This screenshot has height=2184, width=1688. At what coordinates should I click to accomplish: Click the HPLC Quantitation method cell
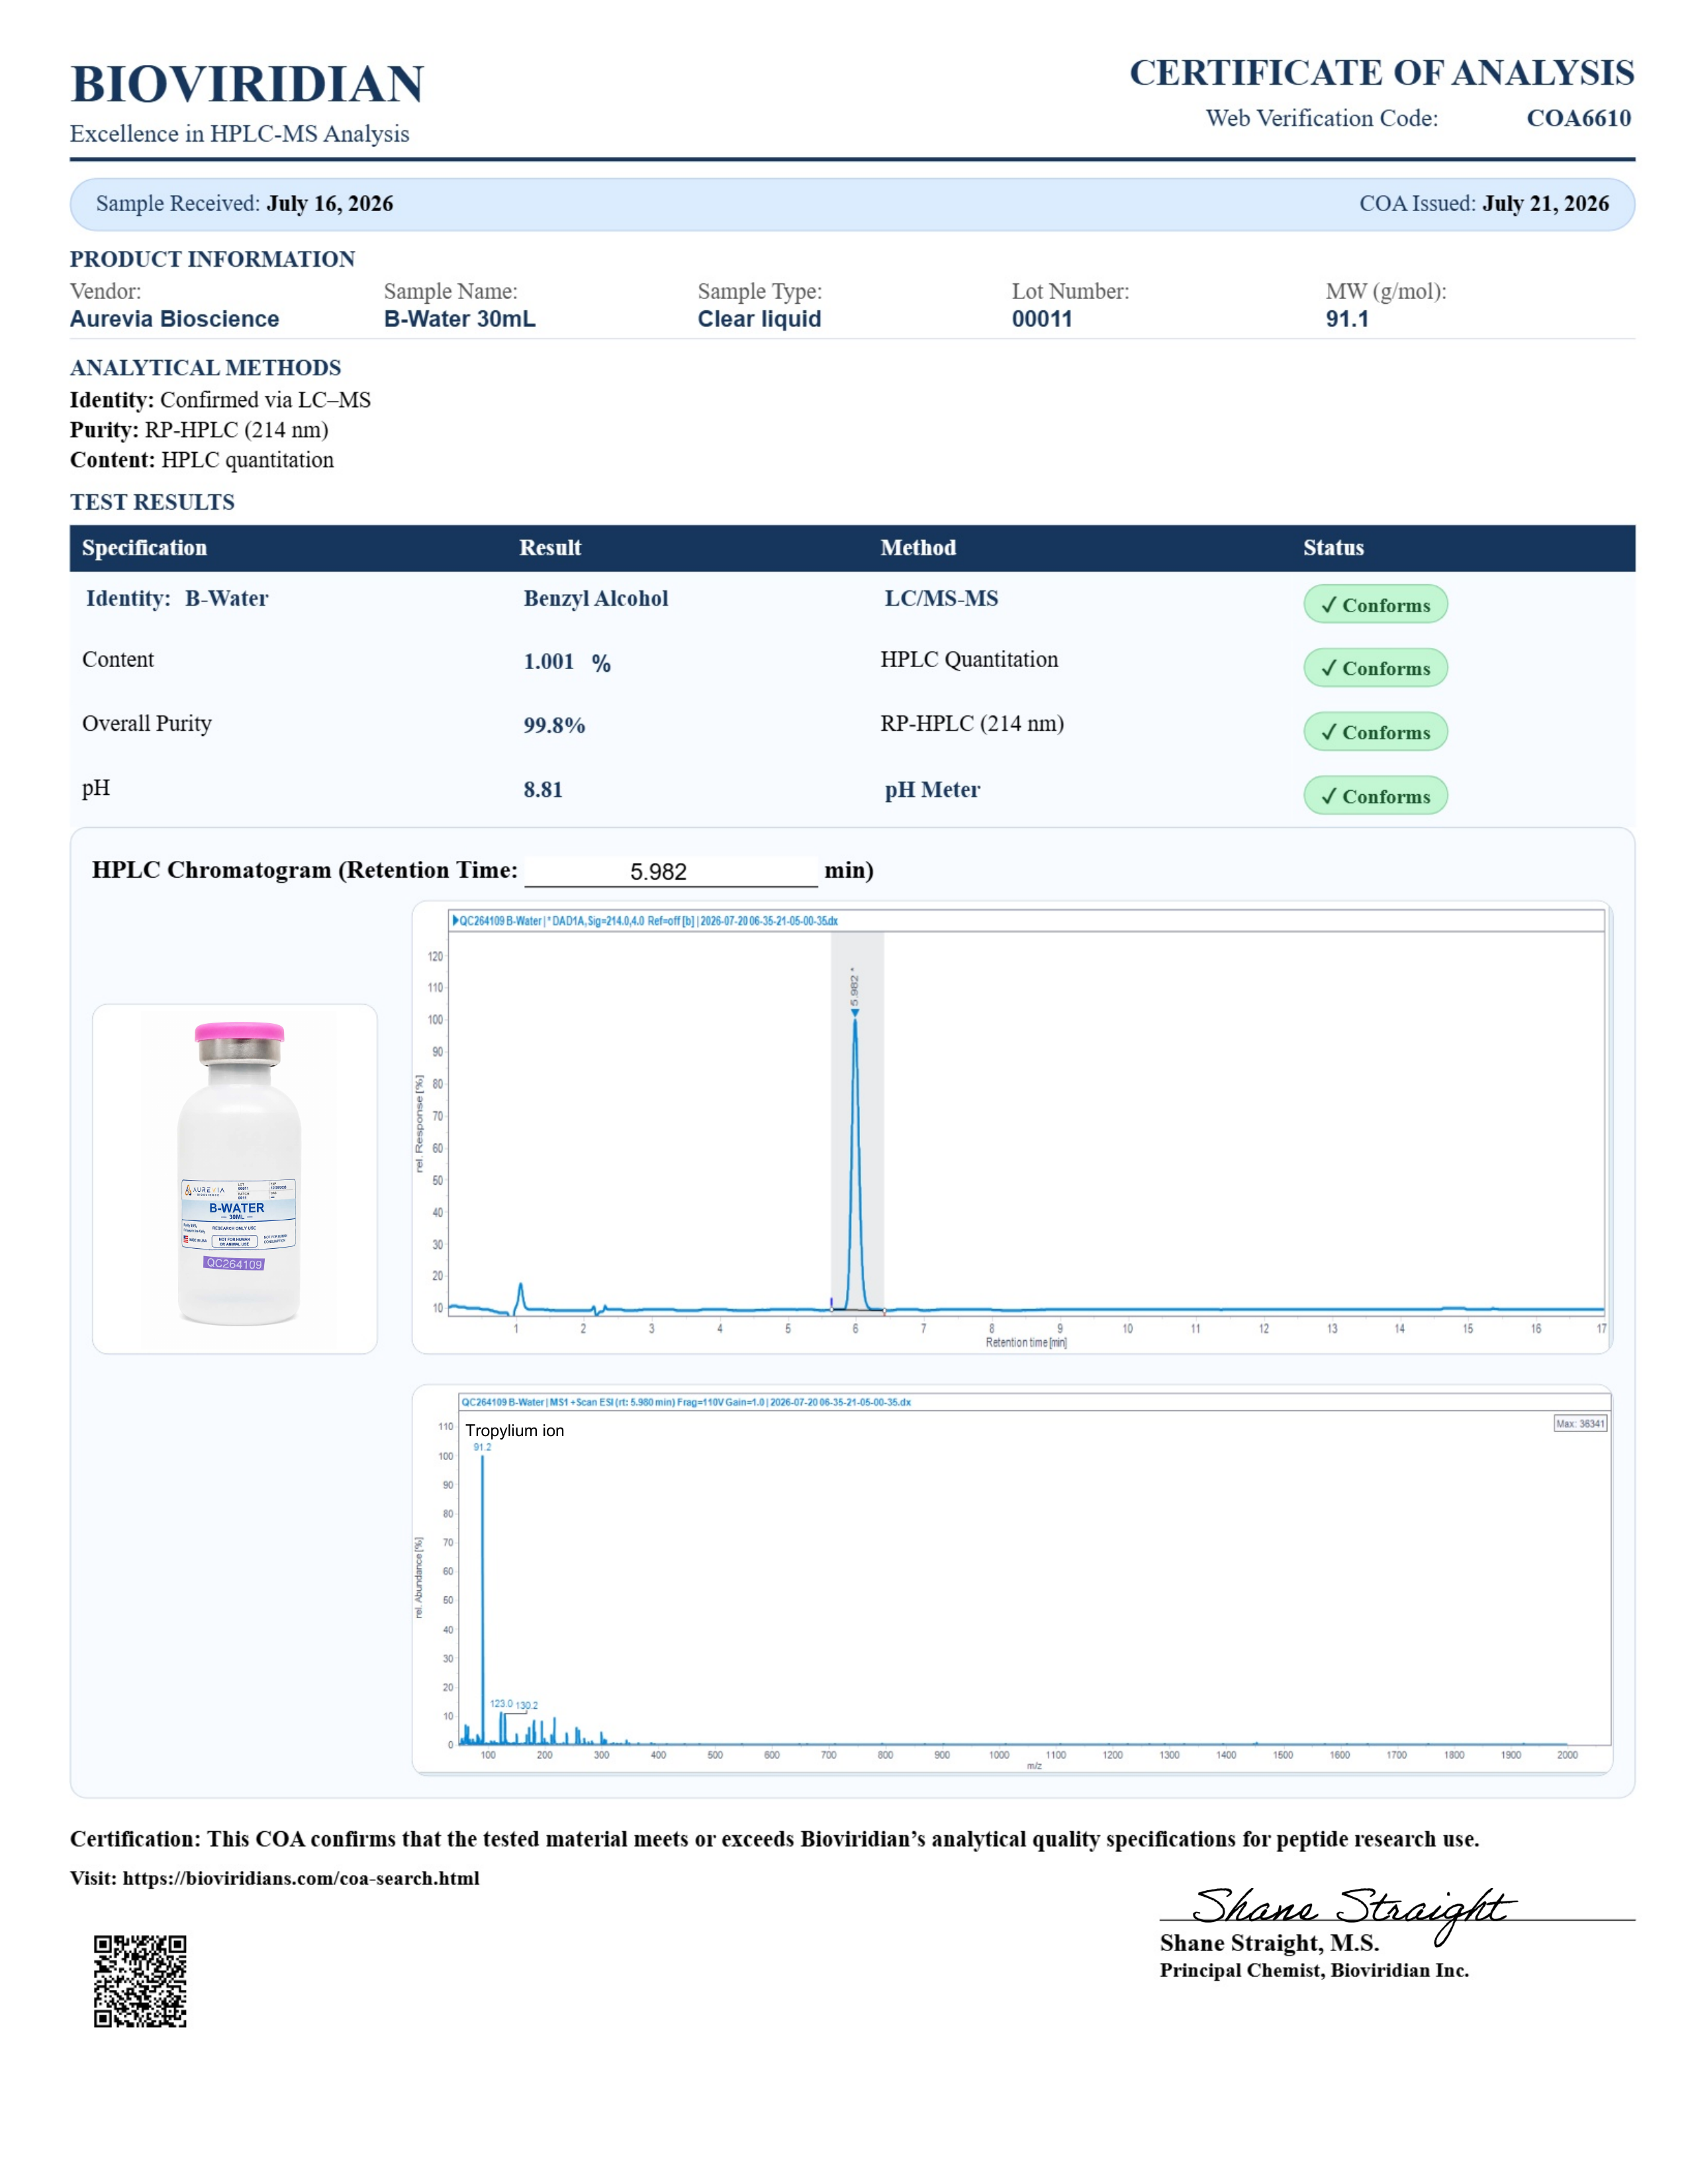point(969,660)
